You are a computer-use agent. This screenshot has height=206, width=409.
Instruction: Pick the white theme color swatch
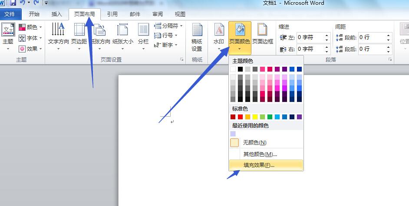(x=233, y=69)
